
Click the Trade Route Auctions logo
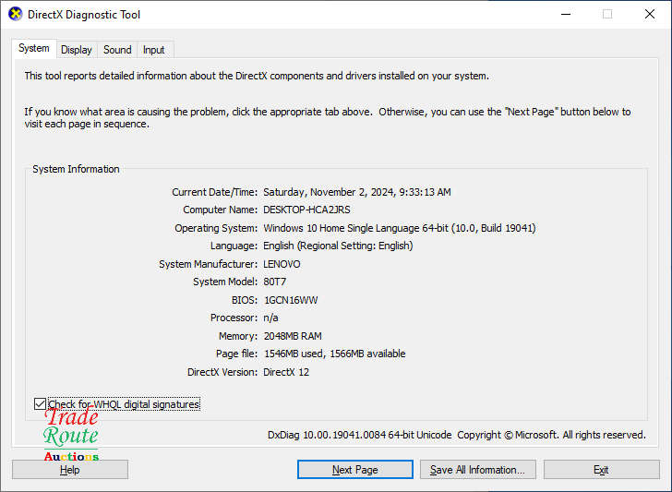tap(71, 435)
